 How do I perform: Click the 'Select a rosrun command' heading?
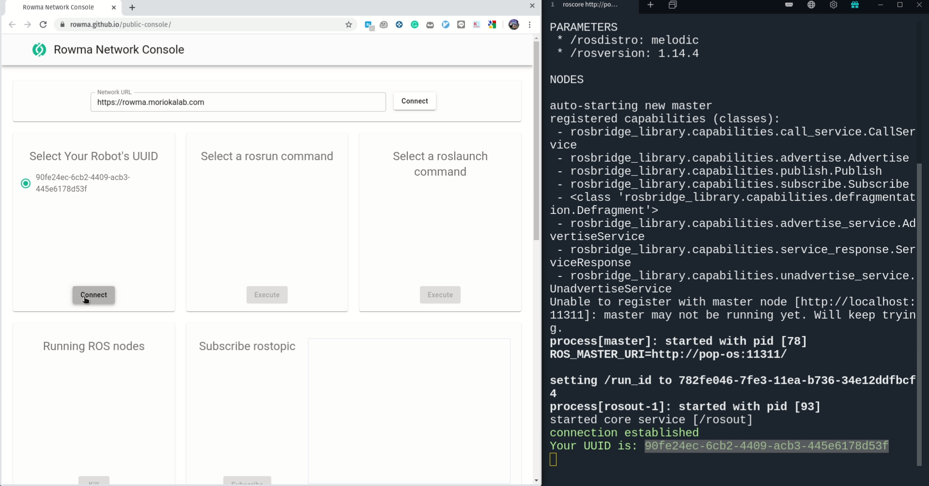tap(267, 156)
